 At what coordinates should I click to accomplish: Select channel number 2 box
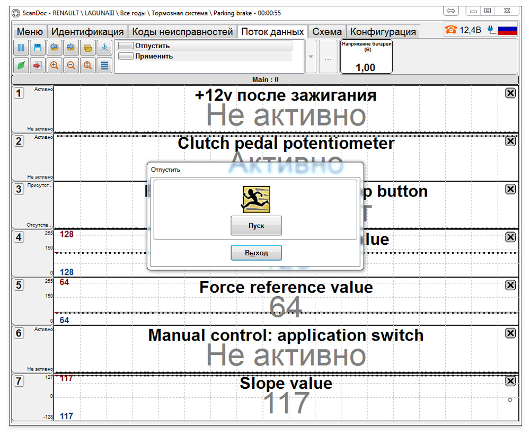(19, 141)
